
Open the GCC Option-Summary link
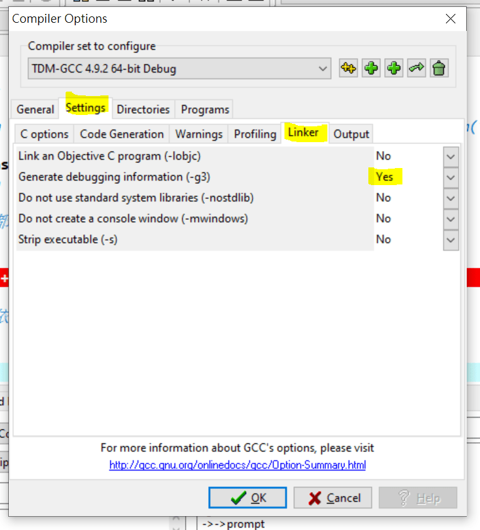pos(238,465)
